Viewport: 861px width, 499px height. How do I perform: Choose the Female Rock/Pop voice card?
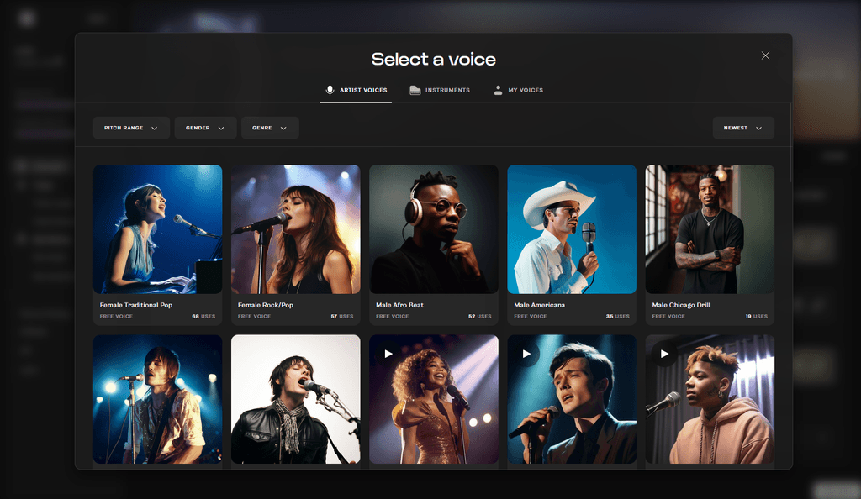click(295, 244)
